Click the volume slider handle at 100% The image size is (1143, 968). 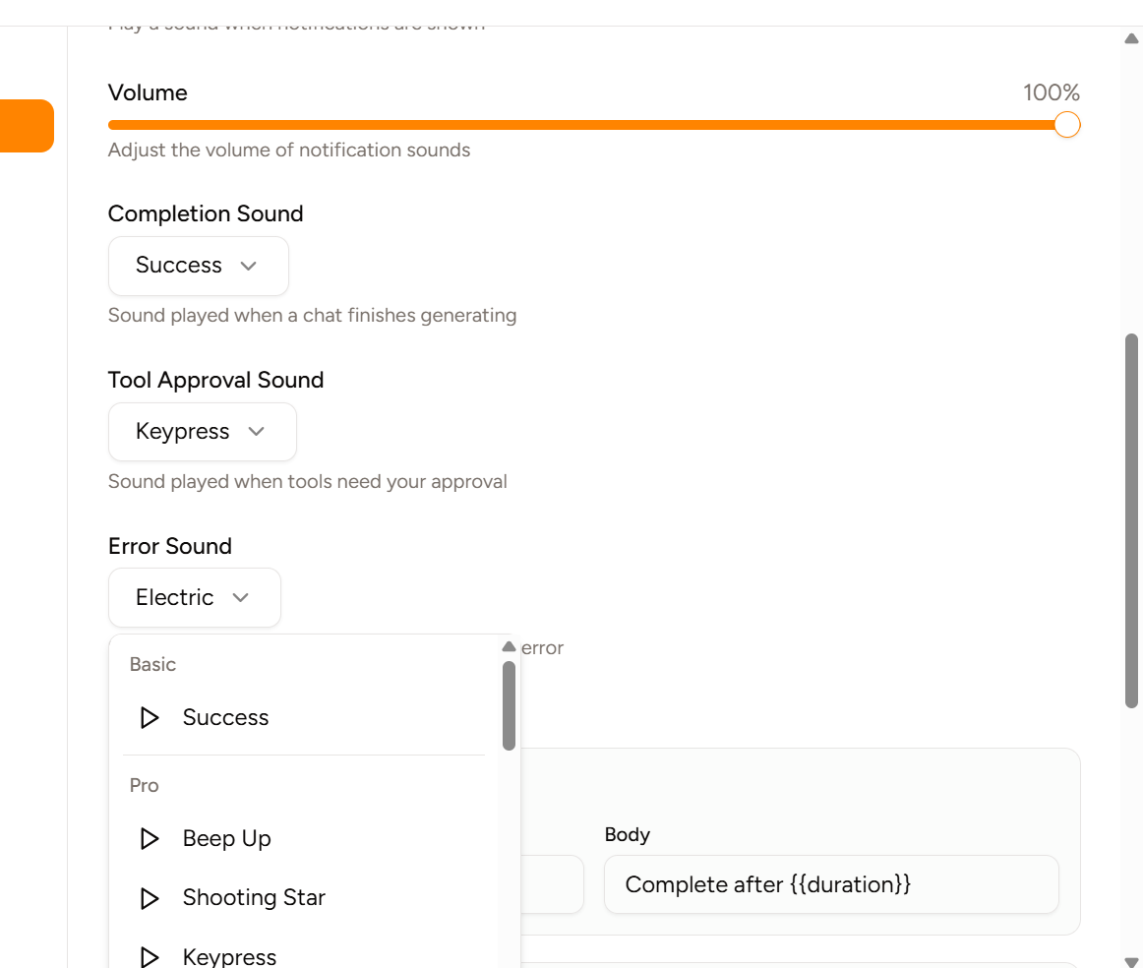(1066, 125)
